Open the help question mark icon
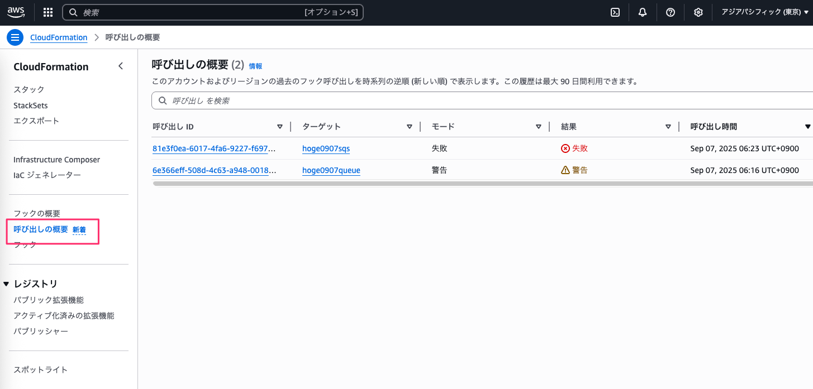This screenshot has width=813, height=389. tap(670, 12)
